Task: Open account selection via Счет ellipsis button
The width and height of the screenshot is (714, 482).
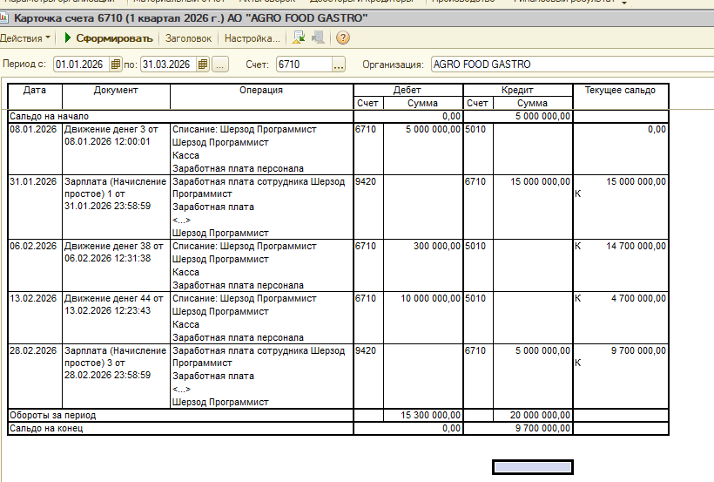Action: pos(339,64)
